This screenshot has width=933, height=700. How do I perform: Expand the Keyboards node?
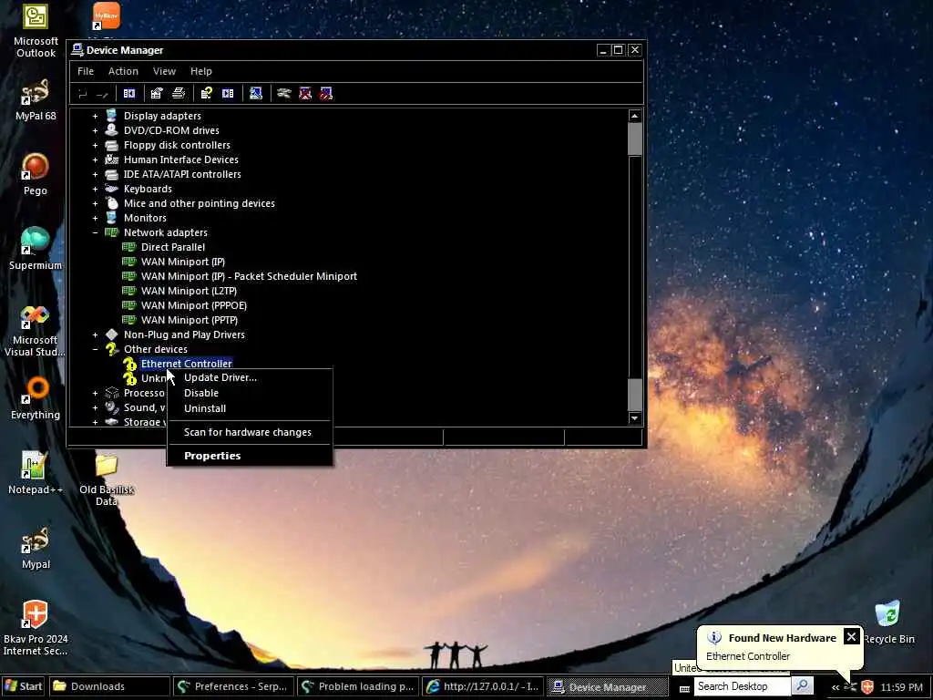click(x=95, y=189)
